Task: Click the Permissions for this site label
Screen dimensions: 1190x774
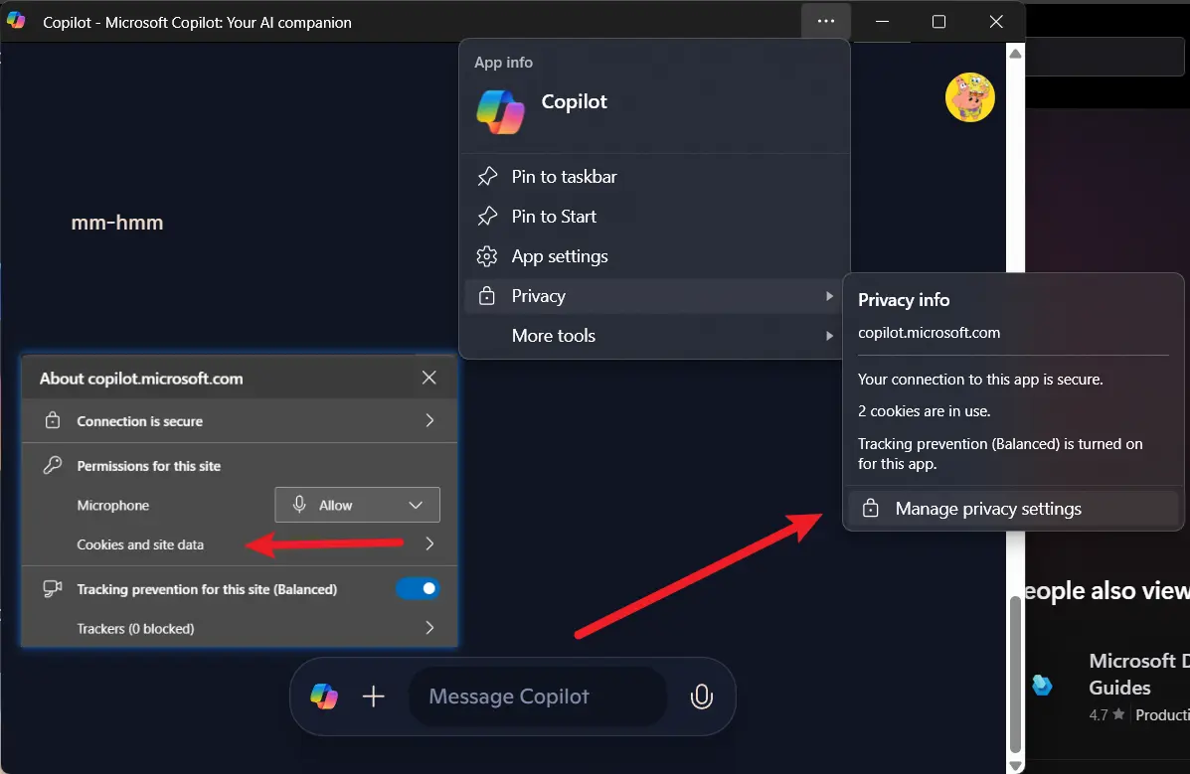Action: pyautogui.click(x=149, y=466)
